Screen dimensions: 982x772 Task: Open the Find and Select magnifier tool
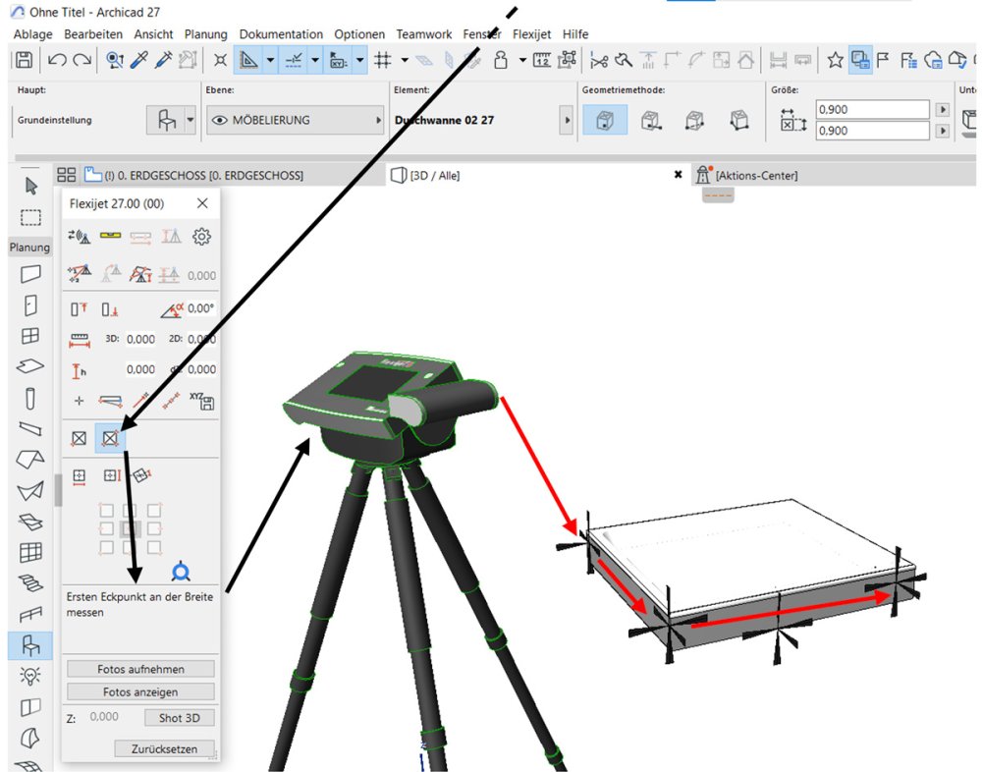pos(115,60)
